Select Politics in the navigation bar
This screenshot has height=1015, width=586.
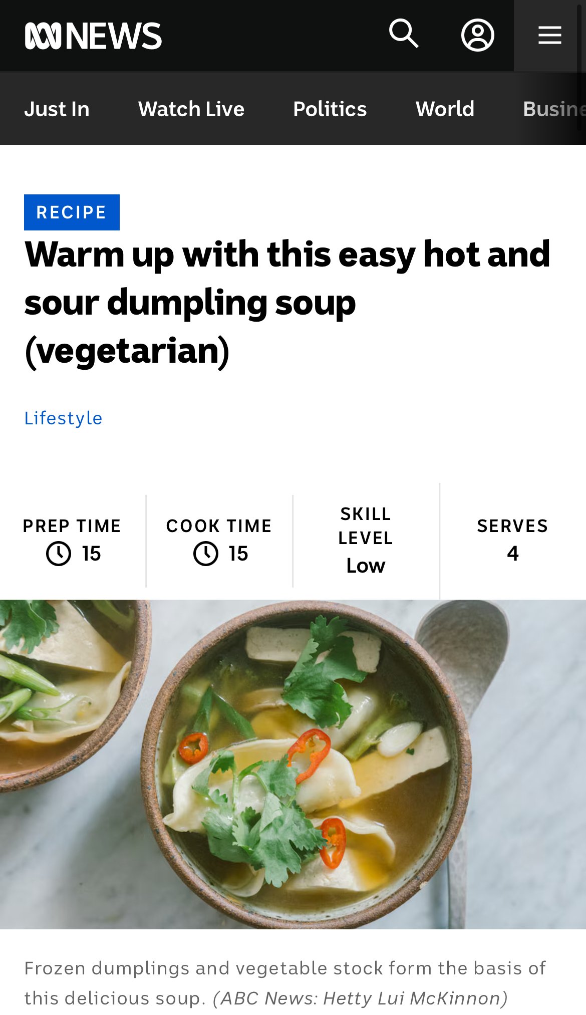tap(330, 109)
